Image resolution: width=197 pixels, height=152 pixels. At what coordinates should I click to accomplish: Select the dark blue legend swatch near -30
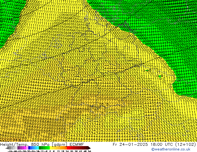[29, 148]
